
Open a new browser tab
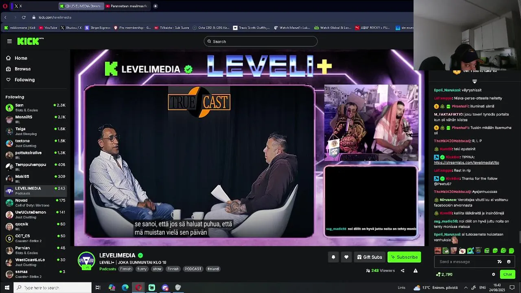pyautogui.click(x=155, y=6)
